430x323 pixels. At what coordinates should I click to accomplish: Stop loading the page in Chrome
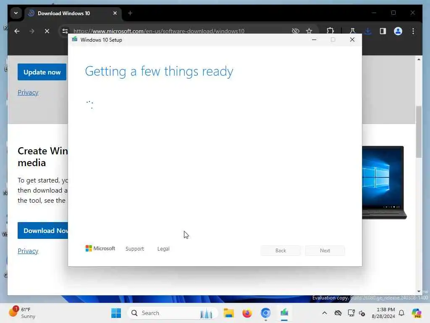(47, 31)
